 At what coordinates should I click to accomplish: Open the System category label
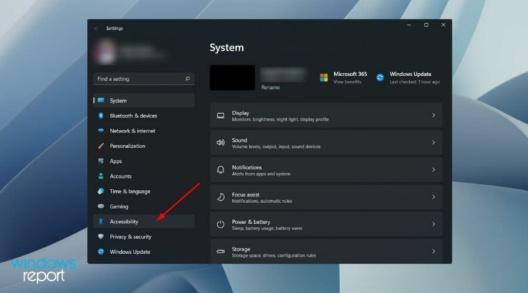click(118, 101)
